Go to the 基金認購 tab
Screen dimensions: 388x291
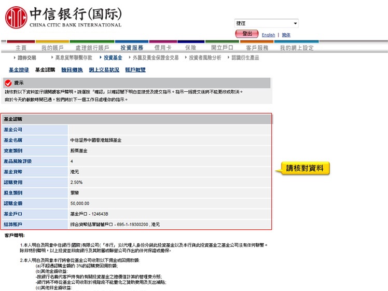tap(45, 70)
